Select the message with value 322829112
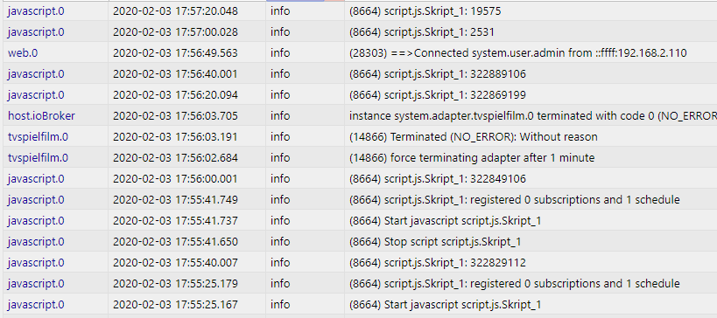Viewport: 717px width, 318px height. tap(437, 263)
